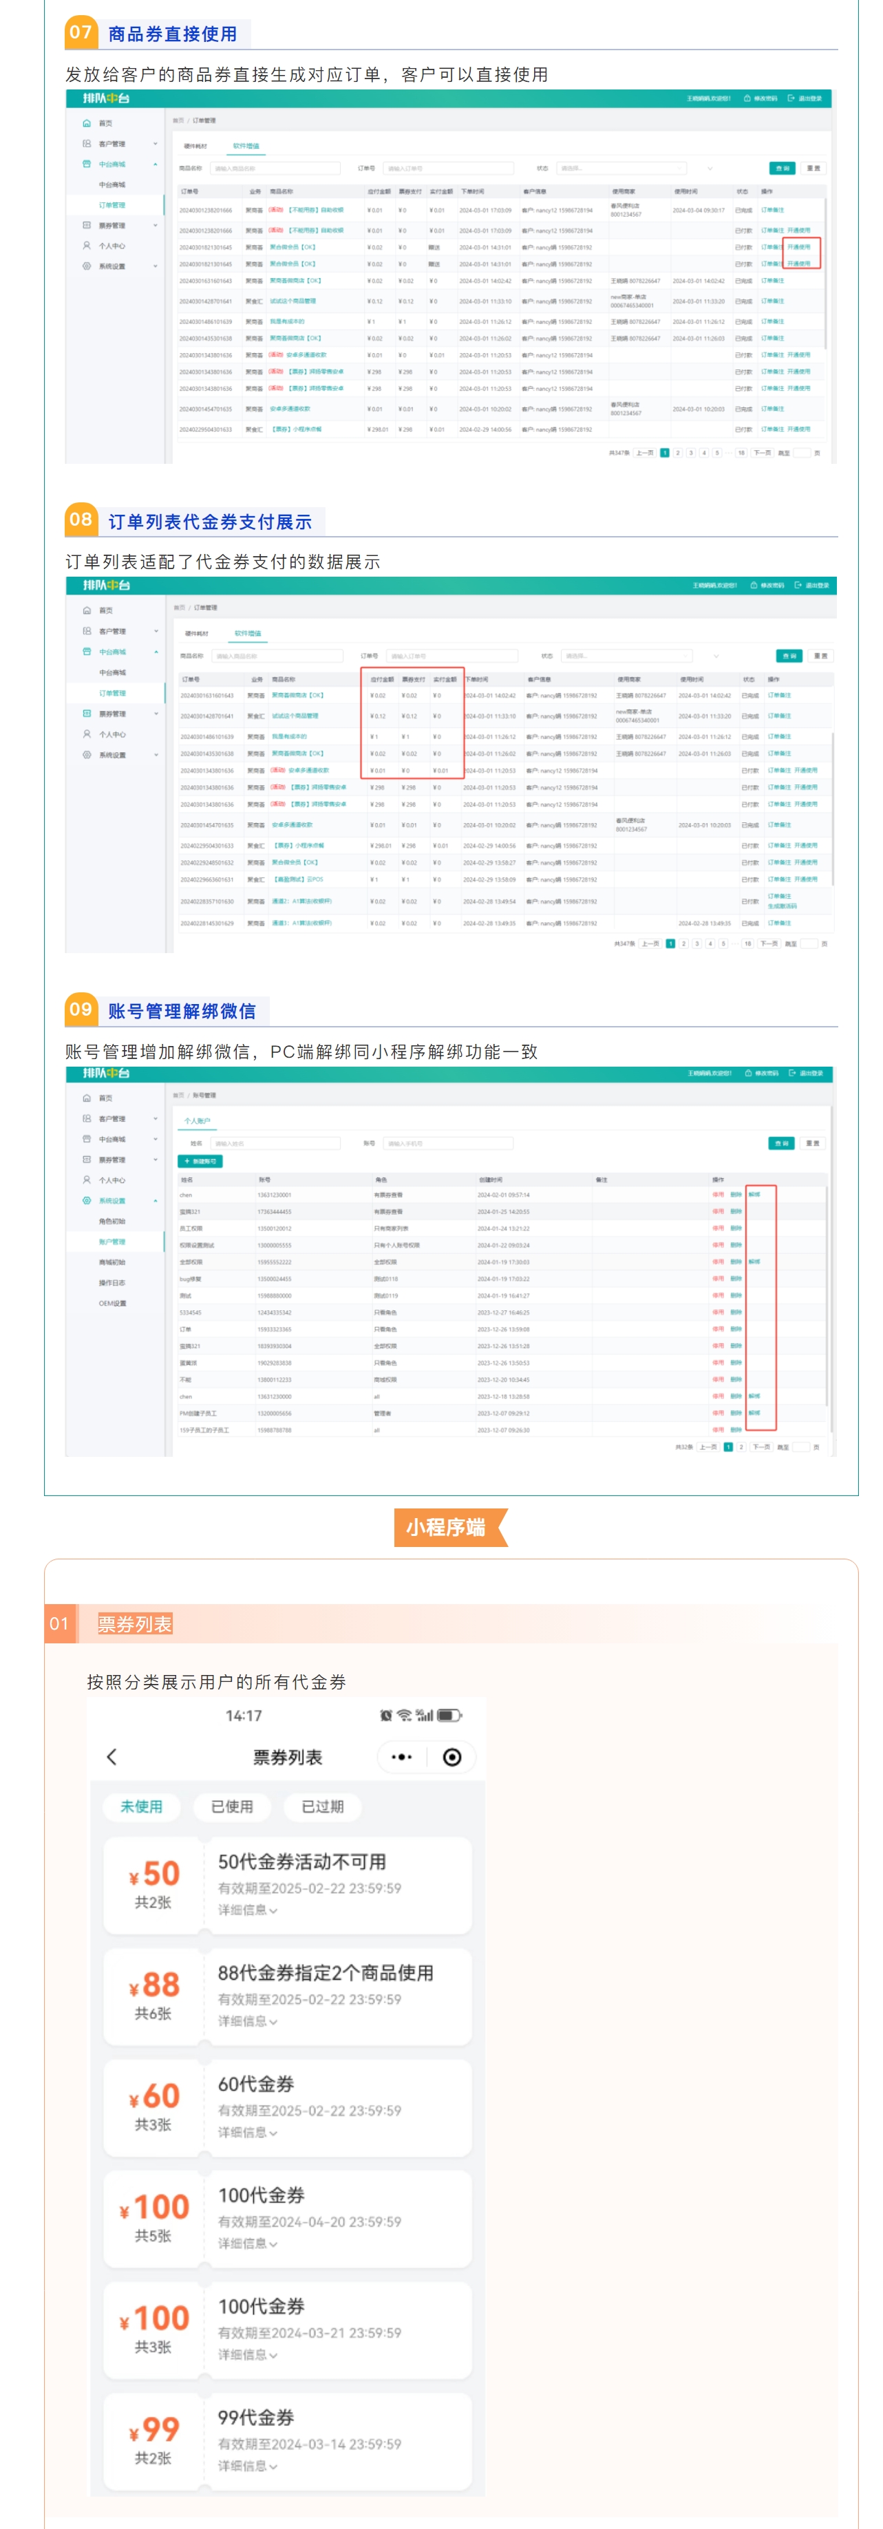The image size is (883, 2529).
Task: Click 票券管理 icon in section 08 sidebar
Action: 87,714
